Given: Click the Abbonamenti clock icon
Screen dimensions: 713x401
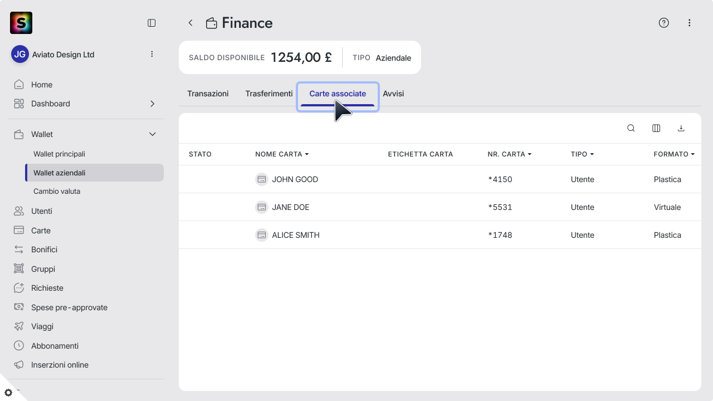Looking at the screenshot, I should tap(19, 346).
